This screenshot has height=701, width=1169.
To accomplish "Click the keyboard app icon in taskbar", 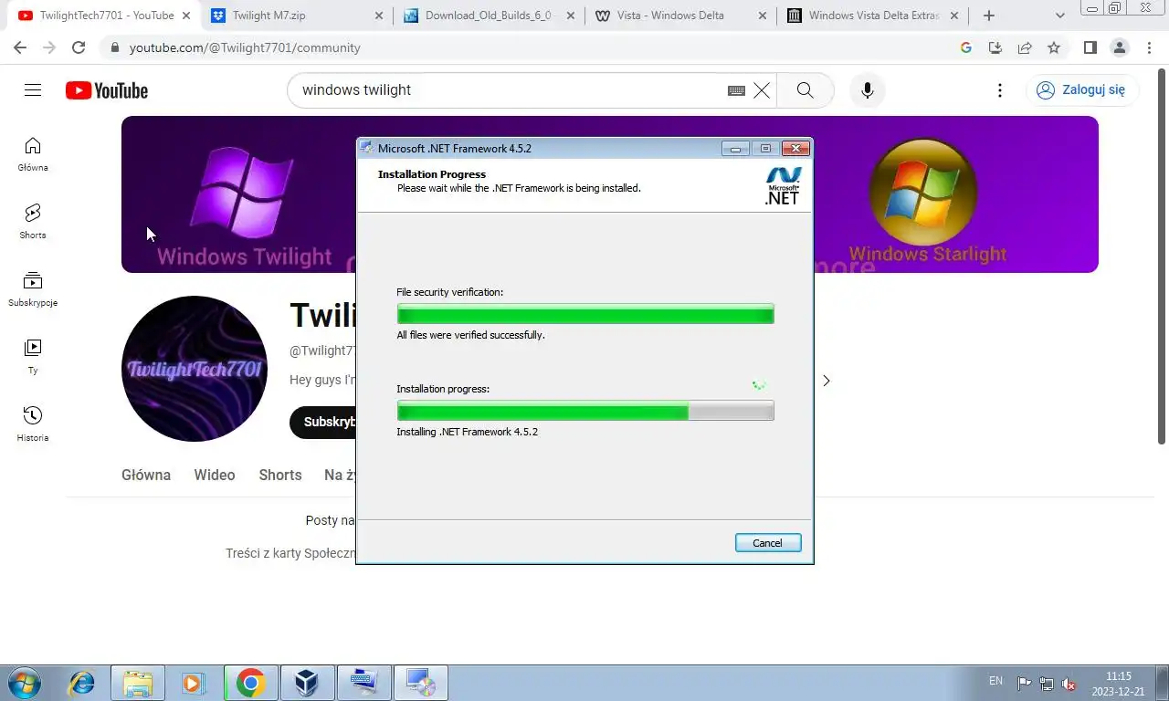I will 363,683.
